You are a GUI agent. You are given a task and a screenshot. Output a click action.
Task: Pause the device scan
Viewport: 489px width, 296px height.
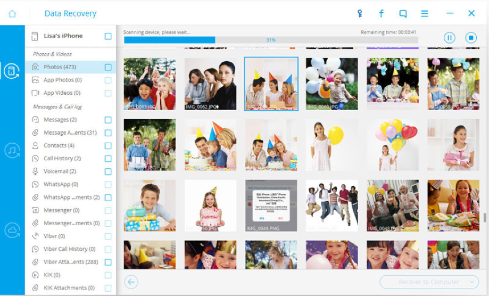point(450,38)
